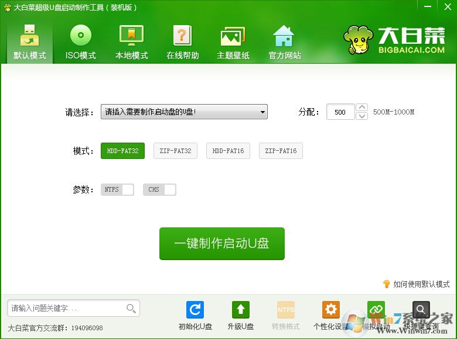Click the 分配 size input field
The image size is (457, 339).
click(340, 112)
